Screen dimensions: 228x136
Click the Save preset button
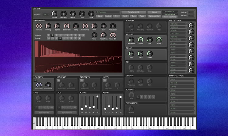[100, 16]
